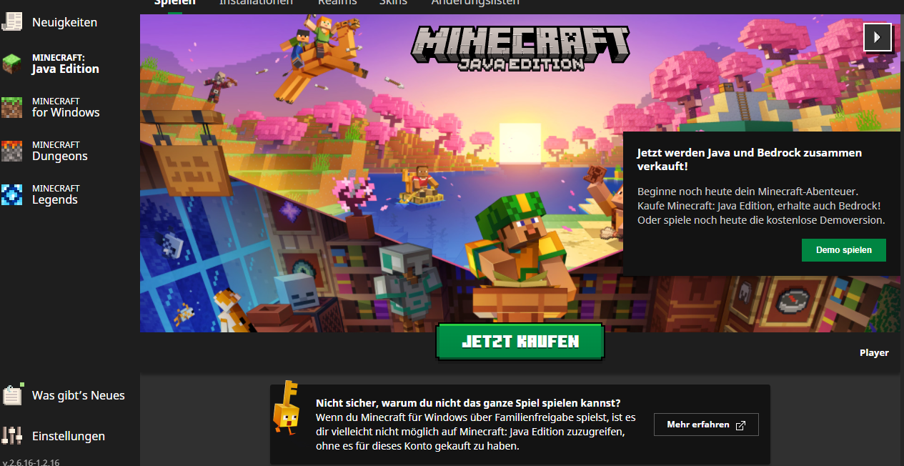904x466 pixels.
Task: Click the next-banner arrow on the carousel
Action: pos(878,37)
